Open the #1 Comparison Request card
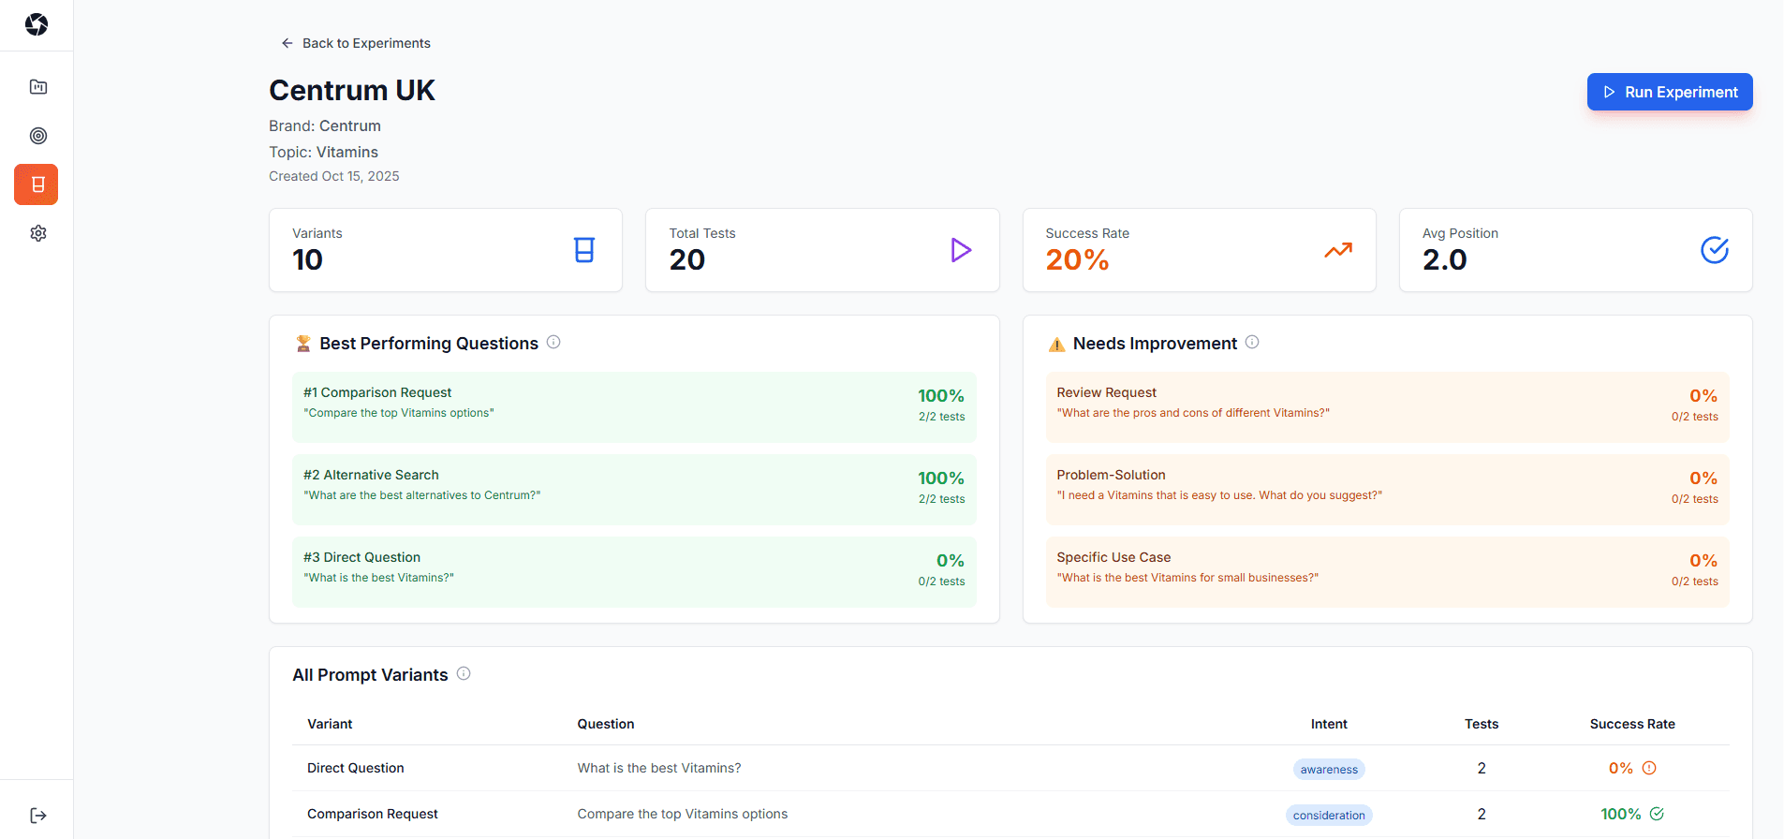1784x839 pixels. pos(634,407)
